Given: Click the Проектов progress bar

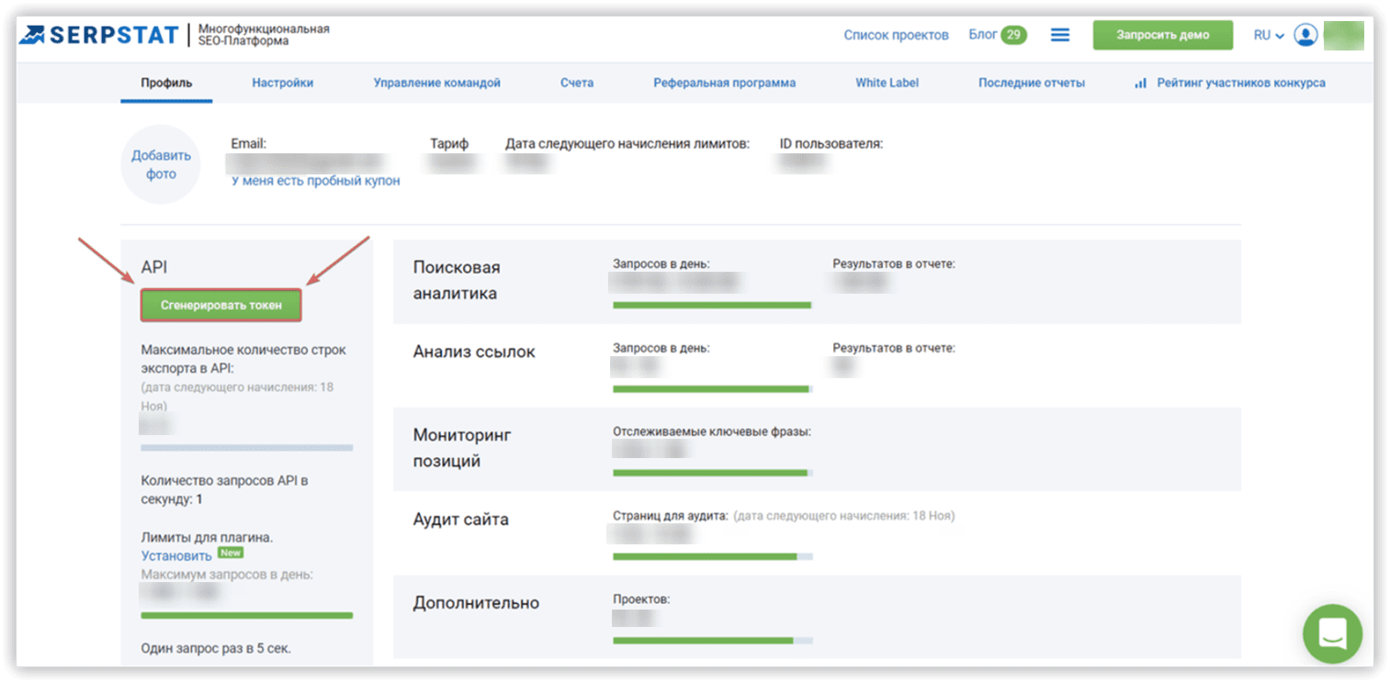Looking at the screenshot, I should (x=712, y=640).
